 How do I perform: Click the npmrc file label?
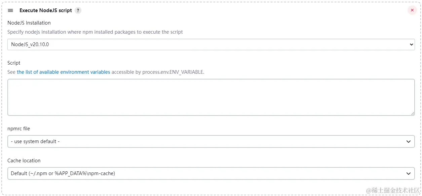pyautogui.click(x=19, y=129)
